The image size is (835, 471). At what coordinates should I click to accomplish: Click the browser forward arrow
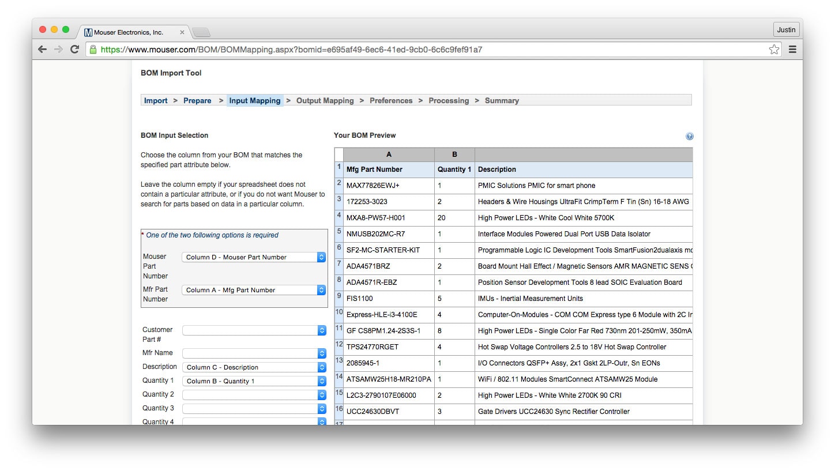pos(58,50)
